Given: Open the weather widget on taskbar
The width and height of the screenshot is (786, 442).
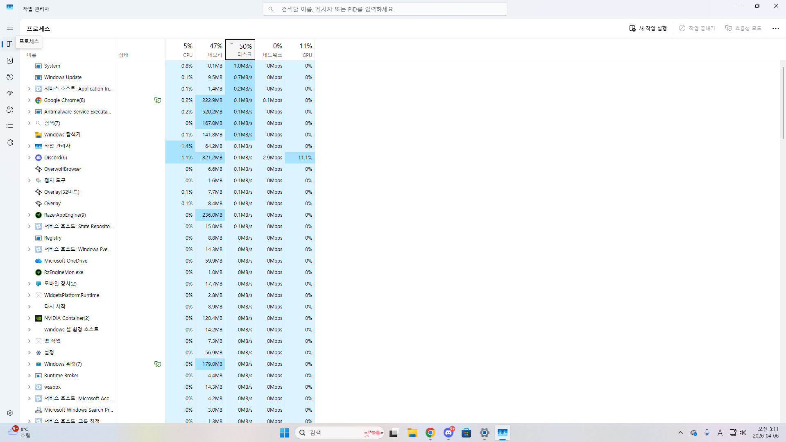Looking at the screenshot, I should coord(20,432).
